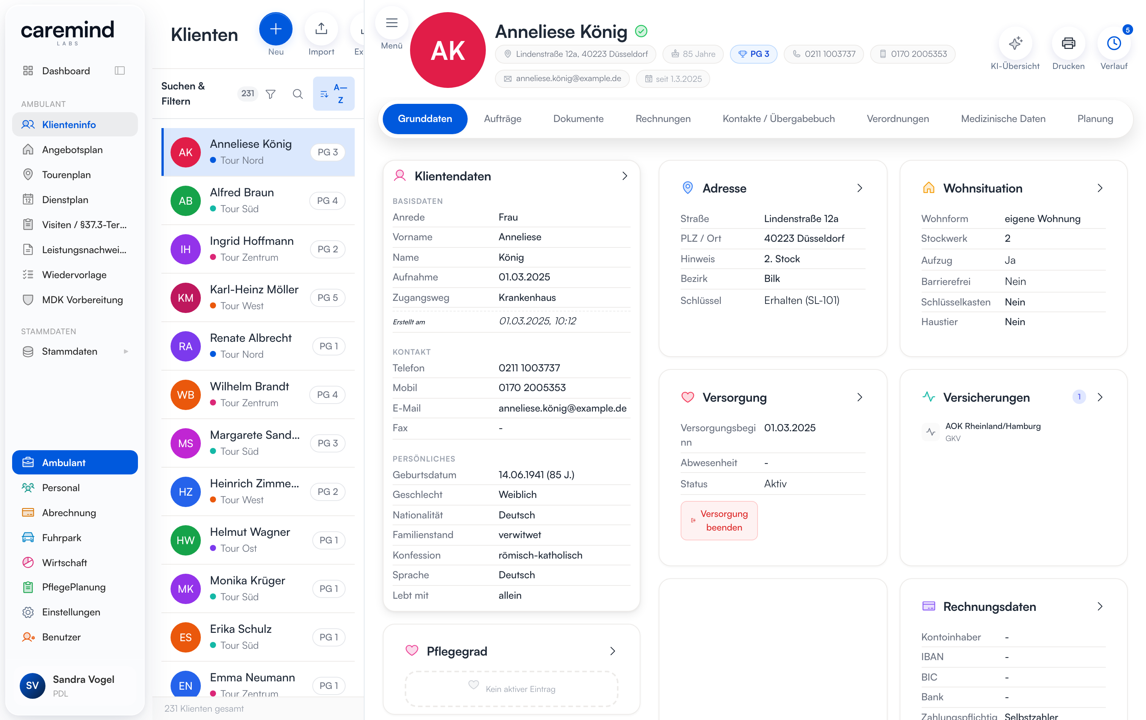Select Klienteninfo in the sidebar
This screenshot has height=720, width=1146.
pyautogui.click(x=75, y=125)
